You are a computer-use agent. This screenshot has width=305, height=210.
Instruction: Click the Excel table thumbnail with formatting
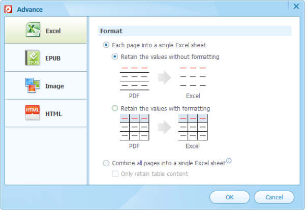coord(193,127)
